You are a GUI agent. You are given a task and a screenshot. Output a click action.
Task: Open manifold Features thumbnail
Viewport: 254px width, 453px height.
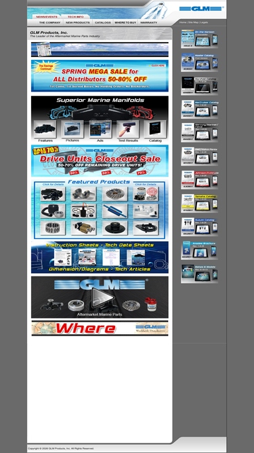click(x=45, y=130)
